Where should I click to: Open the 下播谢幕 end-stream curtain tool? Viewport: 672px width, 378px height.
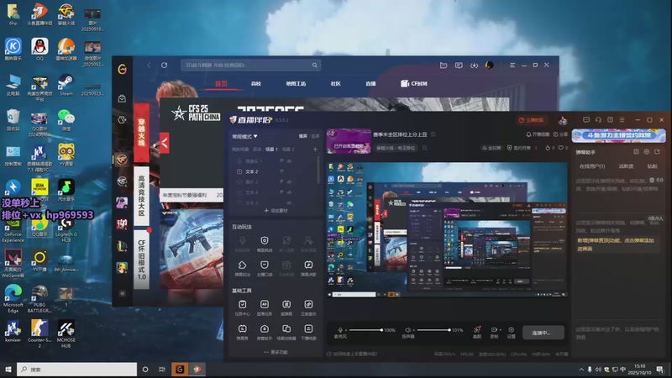click(308, 332)
